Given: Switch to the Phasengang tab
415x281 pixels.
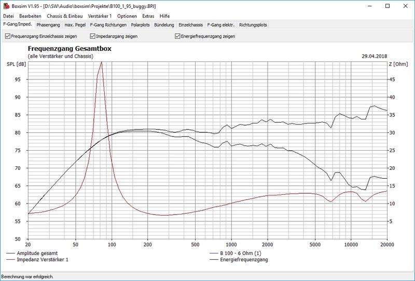Looking at the screenshot, I should coord(48,25).
